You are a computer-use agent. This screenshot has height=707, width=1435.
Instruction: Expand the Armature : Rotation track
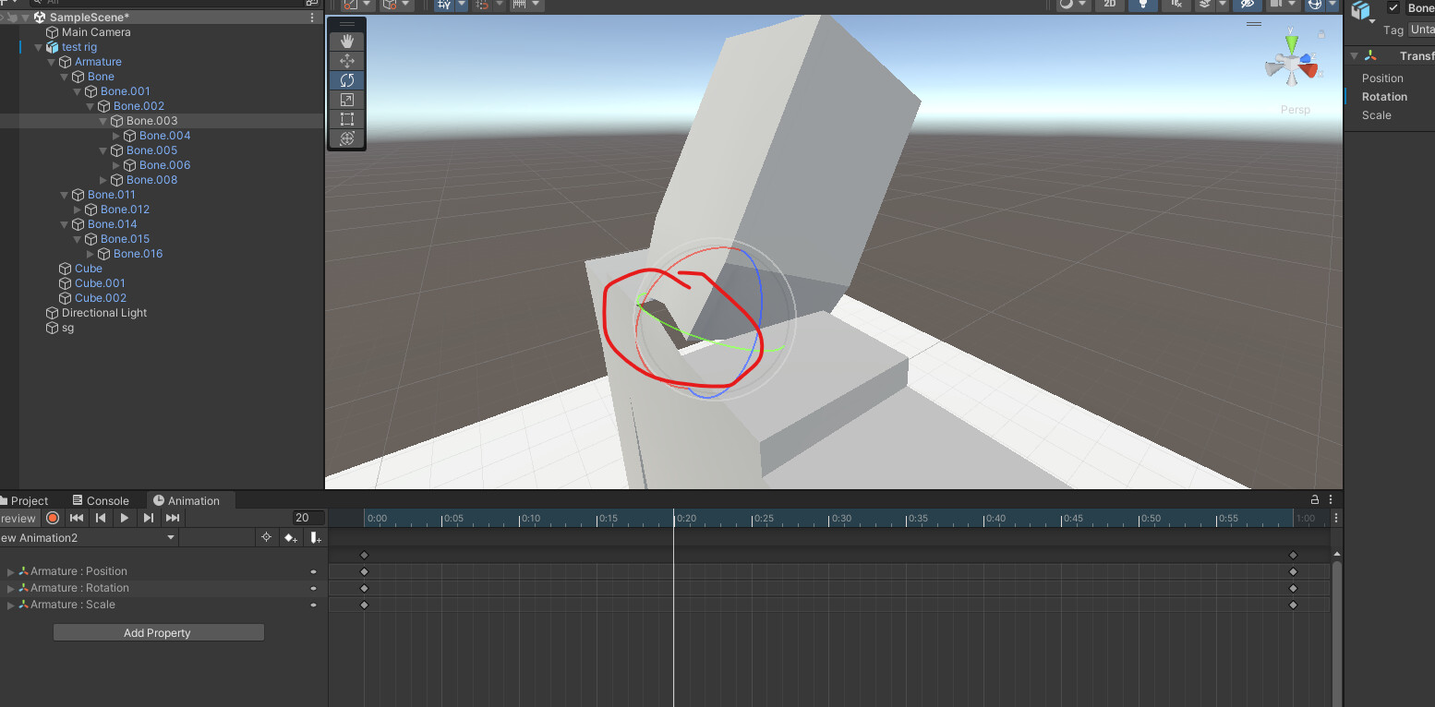(x=9, y=588)
